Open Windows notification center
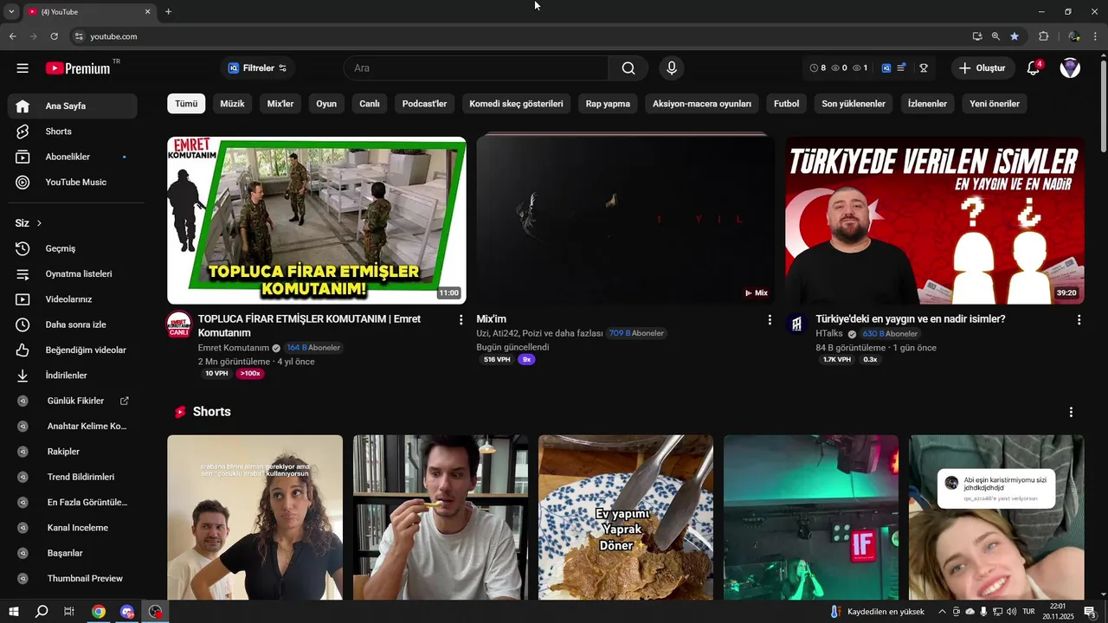 [x=1090, y=612]
